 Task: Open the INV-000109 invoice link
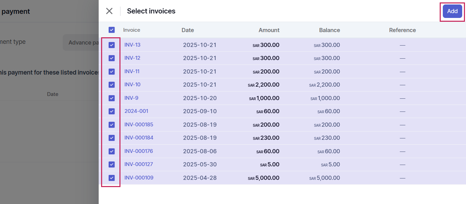[x=138, y=178]
